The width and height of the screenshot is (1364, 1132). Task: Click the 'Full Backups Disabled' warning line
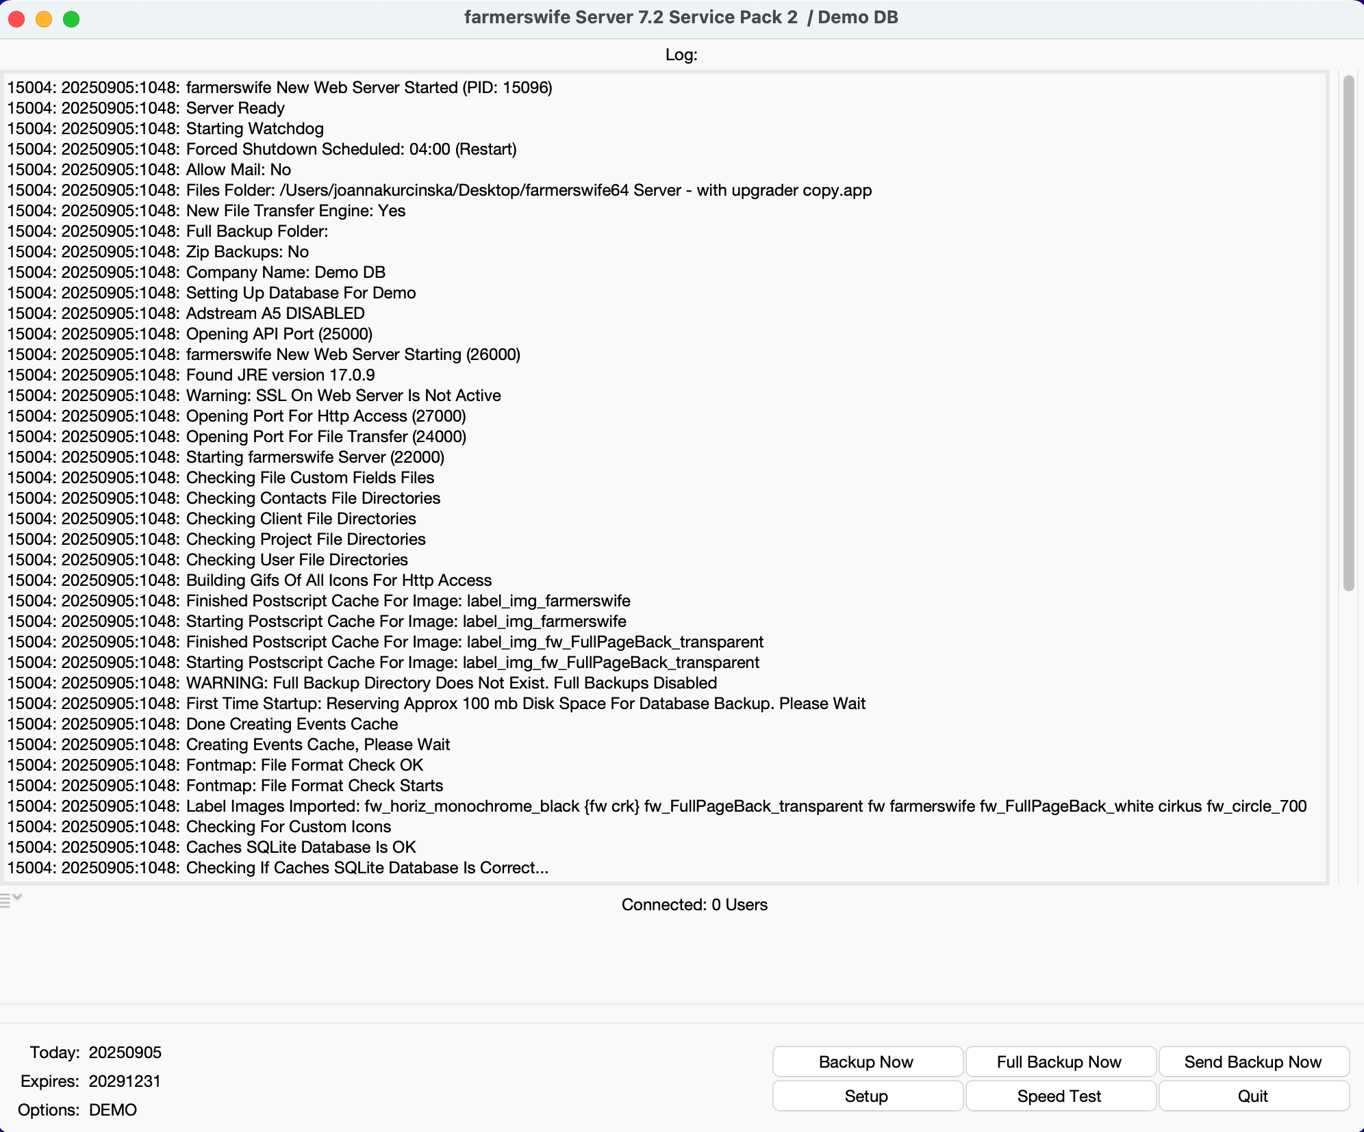[451, 683]
